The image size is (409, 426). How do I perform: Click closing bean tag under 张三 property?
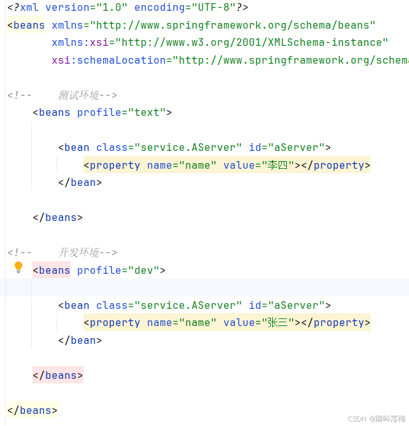80,340
